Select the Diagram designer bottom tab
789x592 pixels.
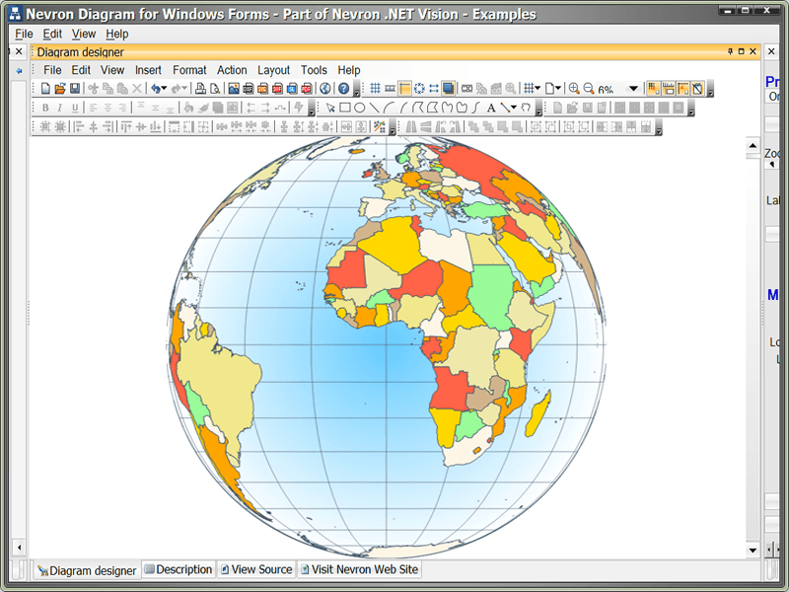pyautogui.click(x=87, y=570)
